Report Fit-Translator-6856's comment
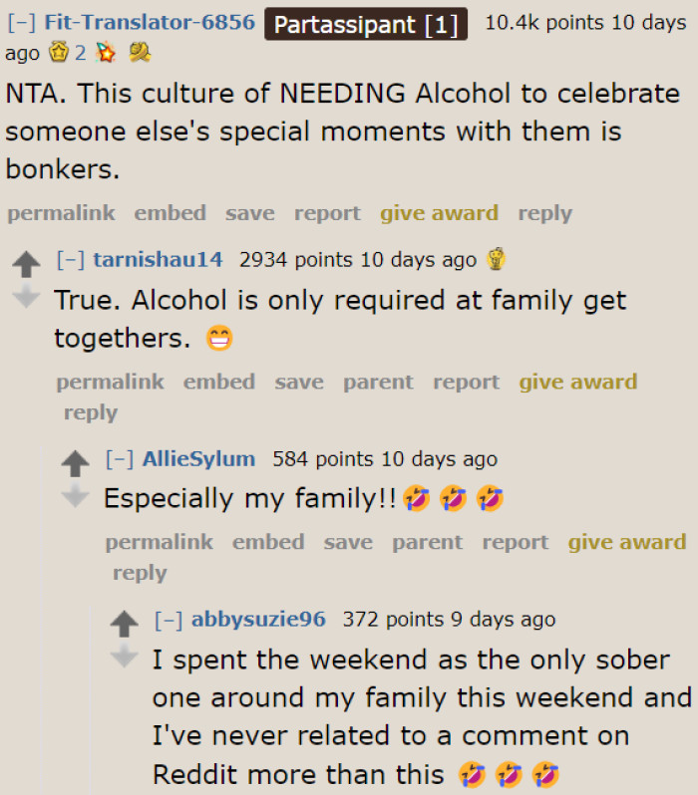Image resolution: width=698 pixels, height=795 pixels. pyautogui.click(x=327, y=213)
